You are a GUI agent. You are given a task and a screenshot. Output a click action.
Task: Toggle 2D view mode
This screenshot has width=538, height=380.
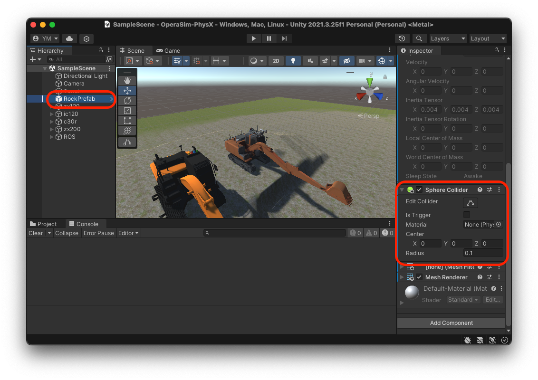click(276, 61)
